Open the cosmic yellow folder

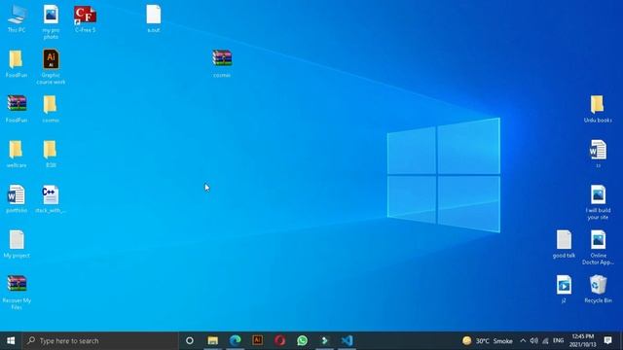pos(51,109)
